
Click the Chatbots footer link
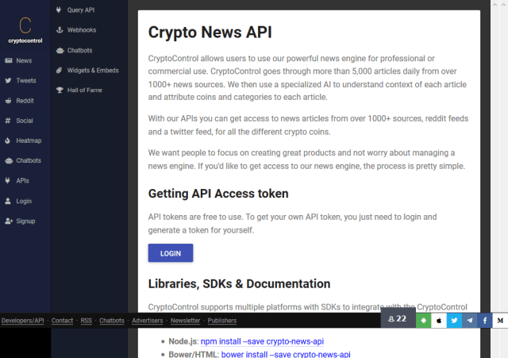click(x=112, y=321)
